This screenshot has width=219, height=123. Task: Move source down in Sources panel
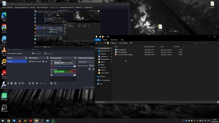point(44,83)
